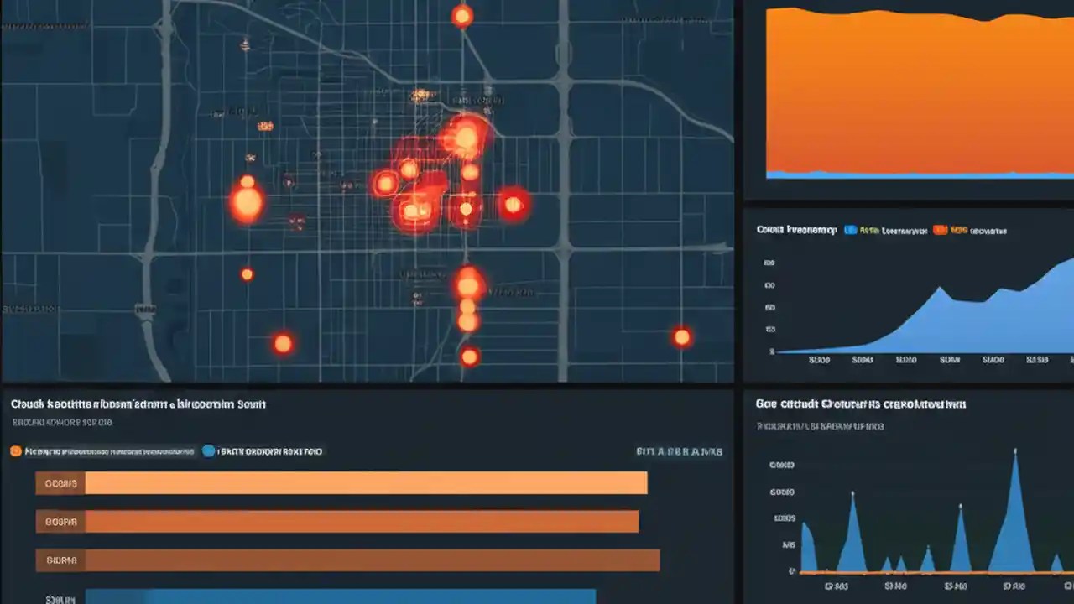Screen dimensions: 1074x604
Task: Switch to the Count frequency chart panel
Action: (x=795, y=229)
